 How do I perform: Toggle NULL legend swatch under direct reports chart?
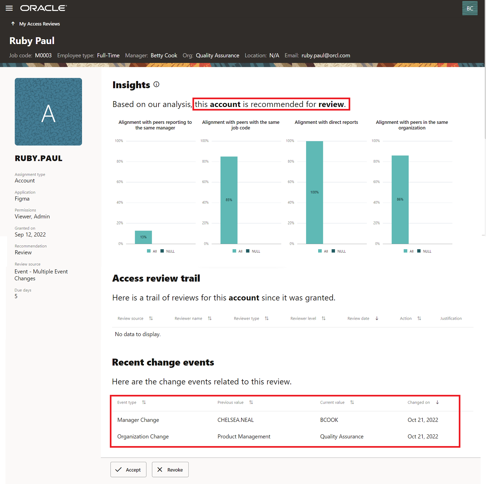coord(333,251)
